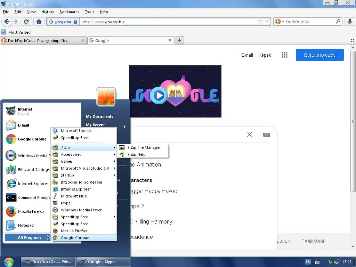Click the Beállítások footer link
The width and height of the screenshot is (356, 267).
click(x=313, y=241)
